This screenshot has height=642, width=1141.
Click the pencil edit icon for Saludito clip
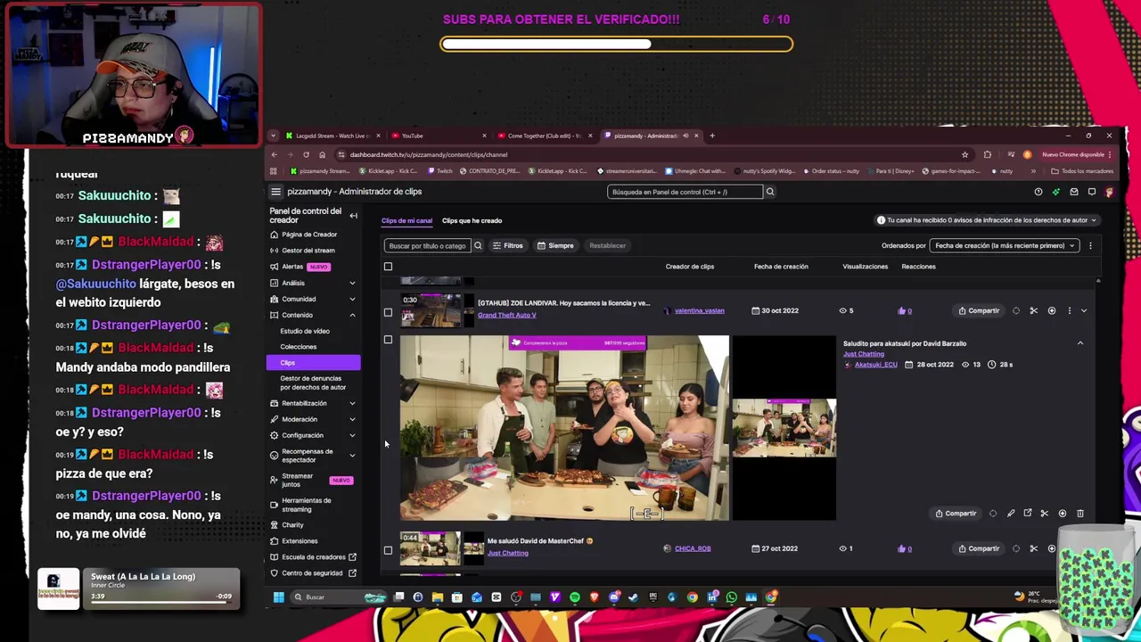tap(1011, 514)
